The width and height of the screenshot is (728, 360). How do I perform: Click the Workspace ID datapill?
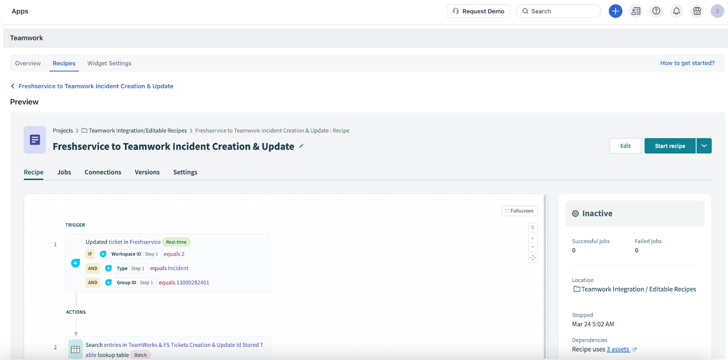[x=130, y=254]
